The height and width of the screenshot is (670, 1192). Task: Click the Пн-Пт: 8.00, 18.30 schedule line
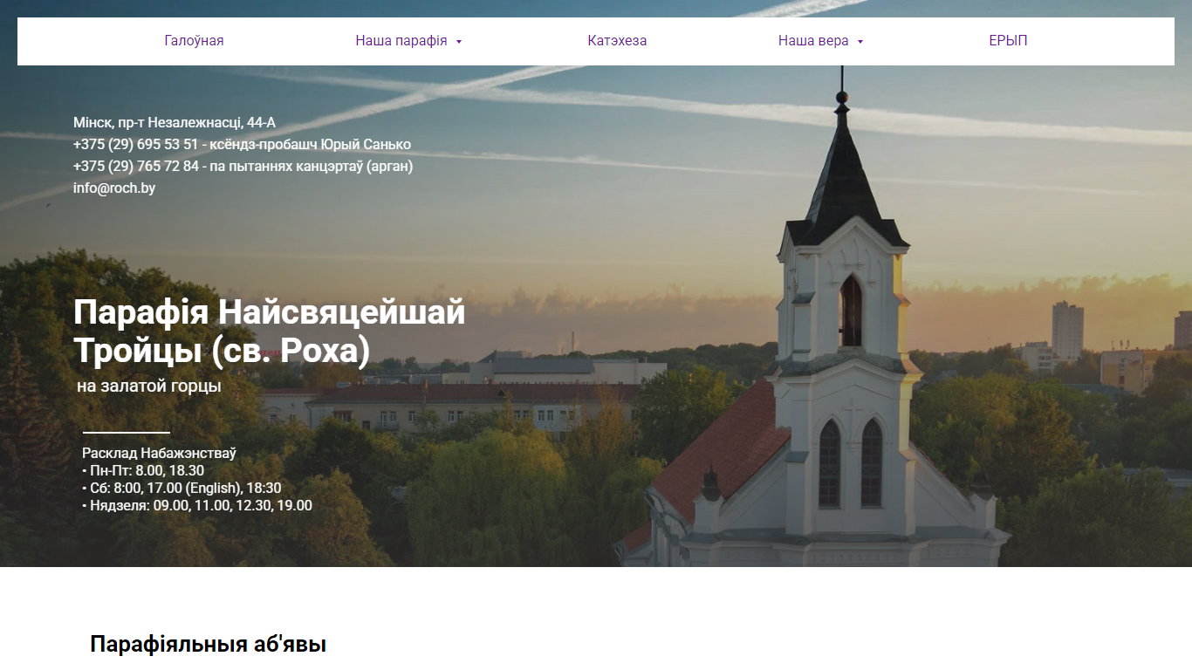pyautogui.click(x=143, y=471)
